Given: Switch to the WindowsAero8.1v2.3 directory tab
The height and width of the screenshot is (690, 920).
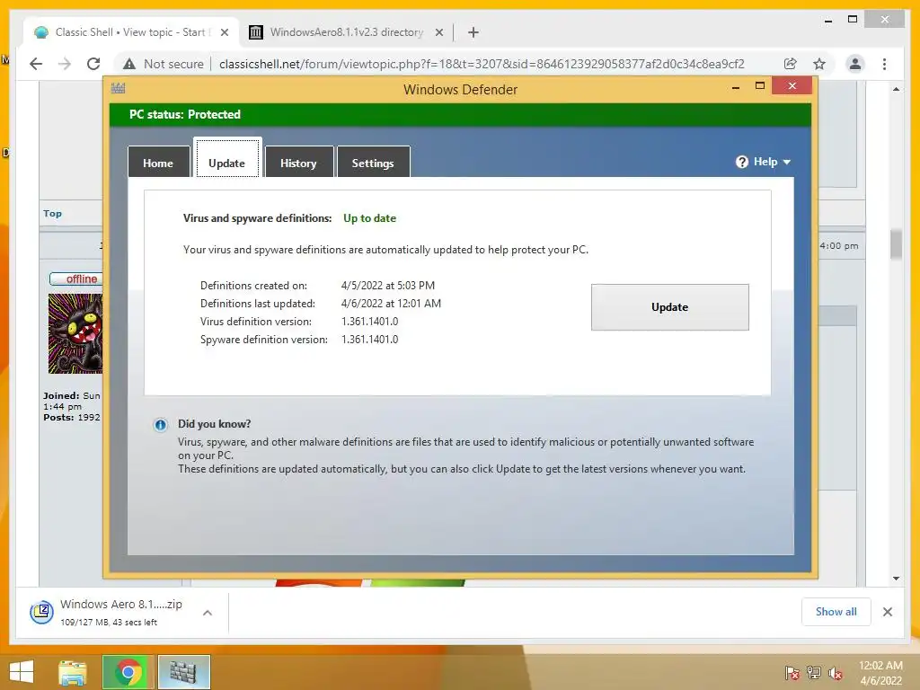Looking at the screenshot, I should click(346, 32).
